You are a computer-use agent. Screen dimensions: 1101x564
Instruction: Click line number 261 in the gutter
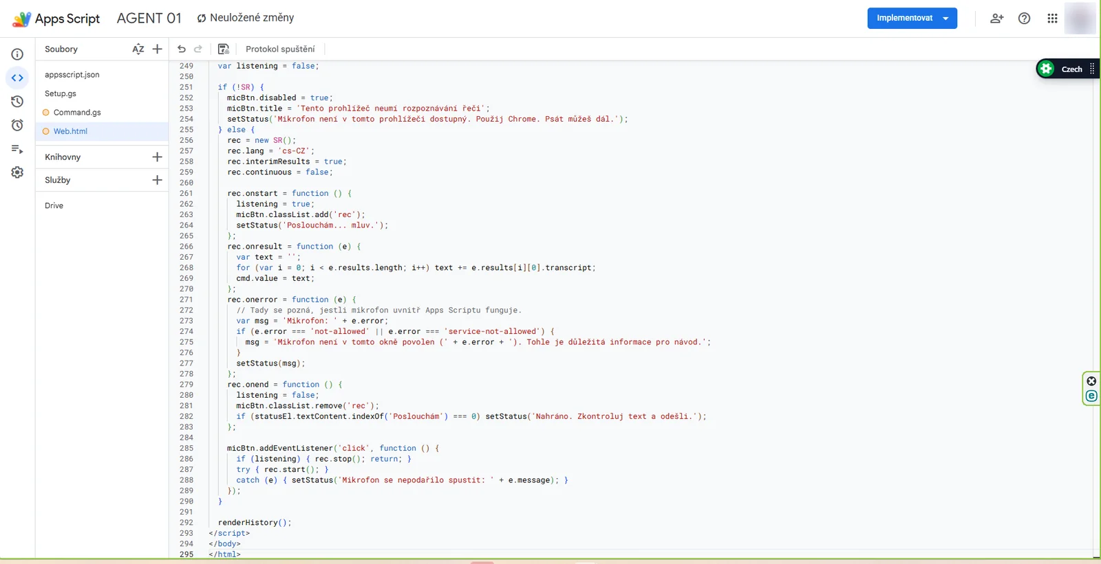[186, 194]
